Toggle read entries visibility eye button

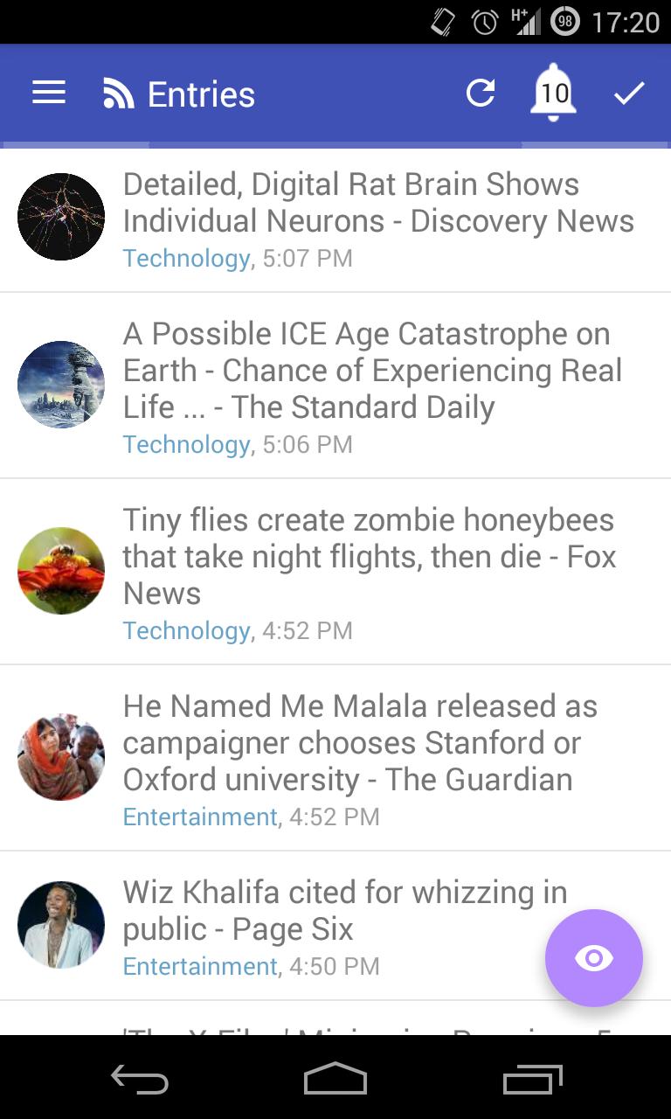tap(594, 958)
